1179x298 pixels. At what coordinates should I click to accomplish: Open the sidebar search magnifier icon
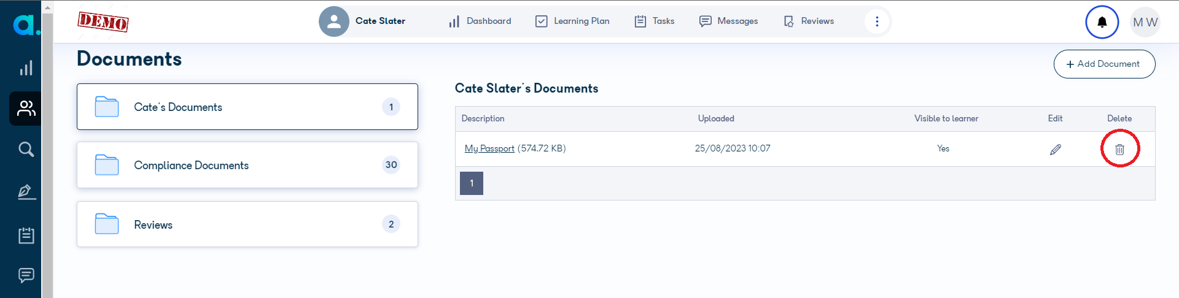tap(26, 149)
